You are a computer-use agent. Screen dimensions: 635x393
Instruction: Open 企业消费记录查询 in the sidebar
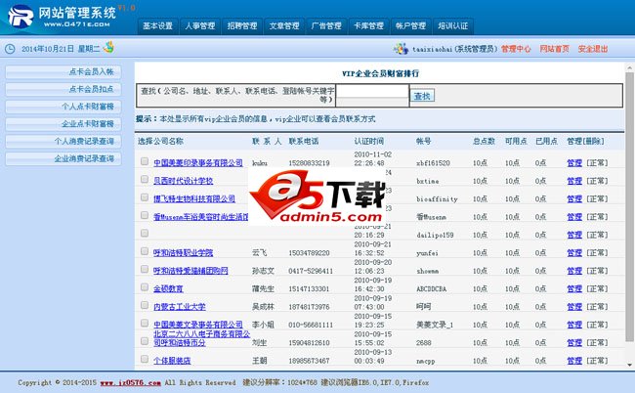point(63,158)
